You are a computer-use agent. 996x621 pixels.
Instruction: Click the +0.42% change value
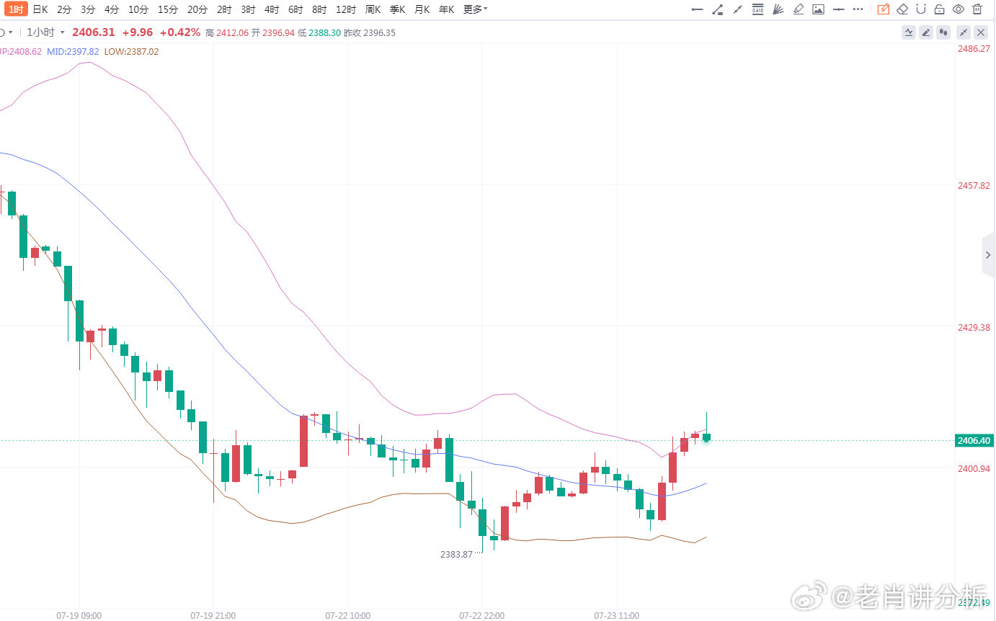click(180, 32)
